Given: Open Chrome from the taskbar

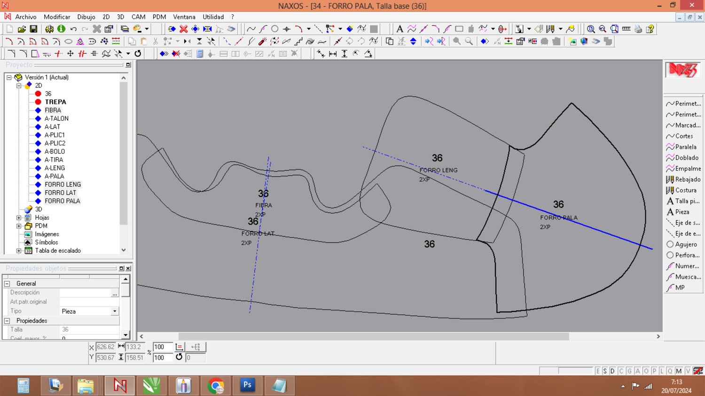Looking at the screenshot, I should 216,386.
